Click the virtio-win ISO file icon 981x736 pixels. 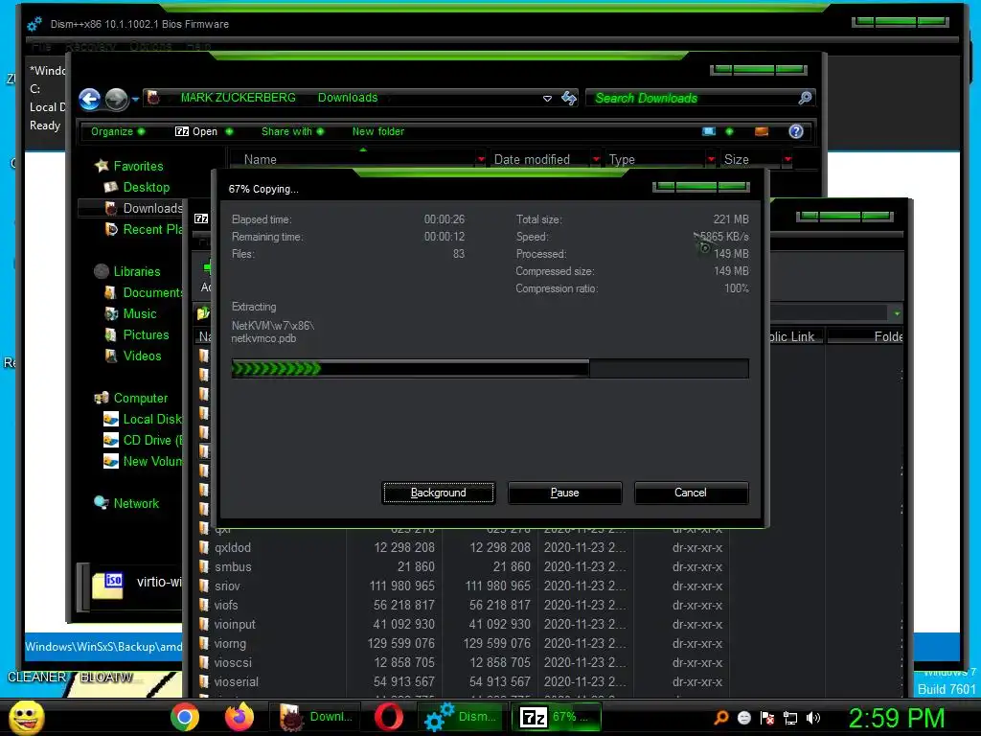107,586
